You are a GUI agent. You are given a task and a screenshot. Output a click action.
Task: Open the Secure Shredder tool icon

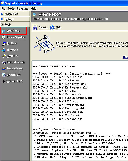pos(4,37)
